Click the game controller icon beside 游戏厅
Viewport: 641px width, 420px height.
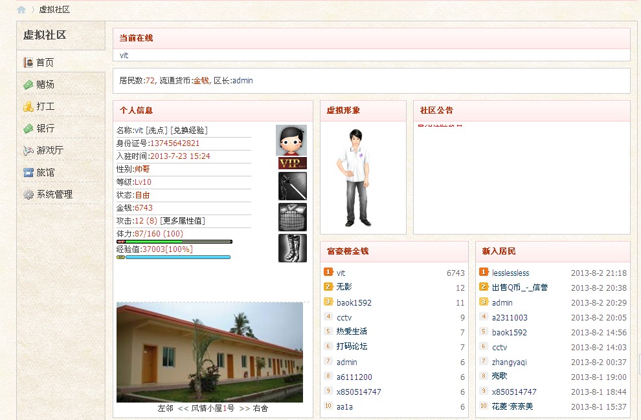pos(28,151)
